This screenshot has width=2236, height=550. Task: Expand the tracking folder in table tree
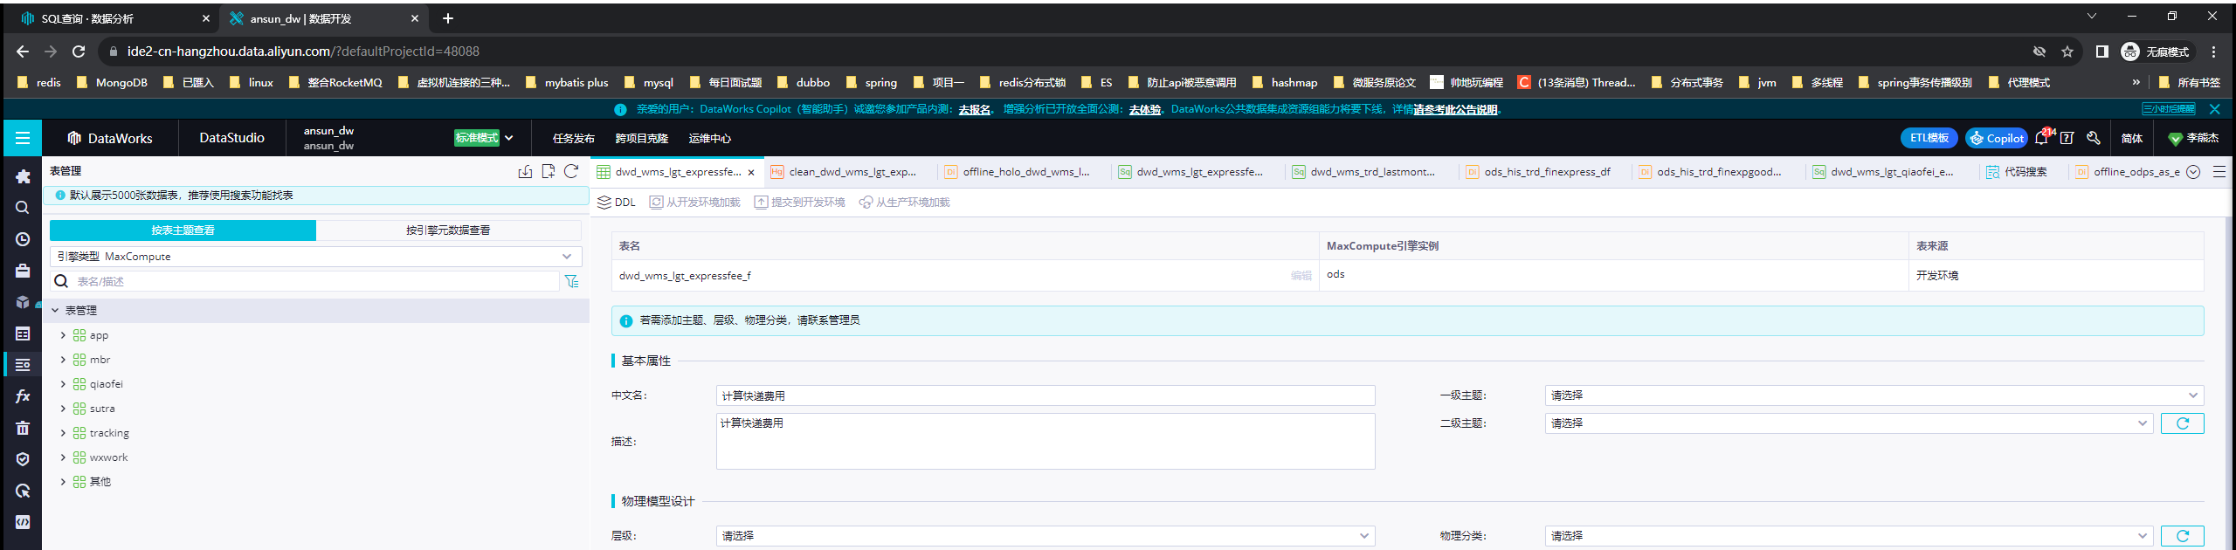(x=63, y=433)
